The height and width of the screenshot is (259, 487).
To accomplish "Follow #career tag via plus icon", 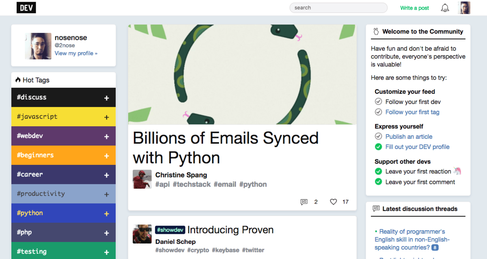I will (x=107, y=175).
